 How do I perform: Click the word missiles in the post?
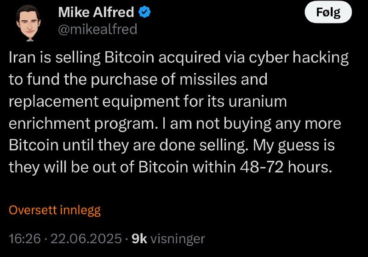208,79
